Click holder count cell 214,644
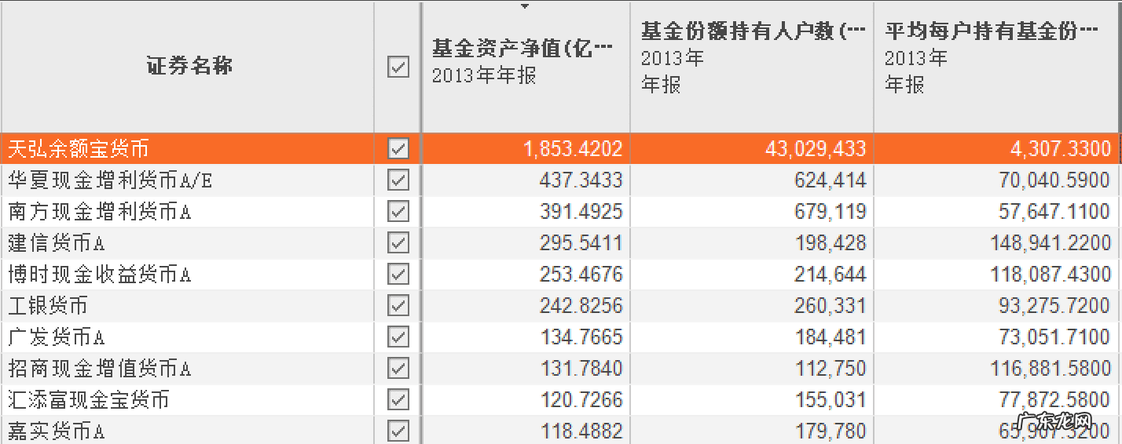This screenshot has height=444, width=1122. pos(752,275)
